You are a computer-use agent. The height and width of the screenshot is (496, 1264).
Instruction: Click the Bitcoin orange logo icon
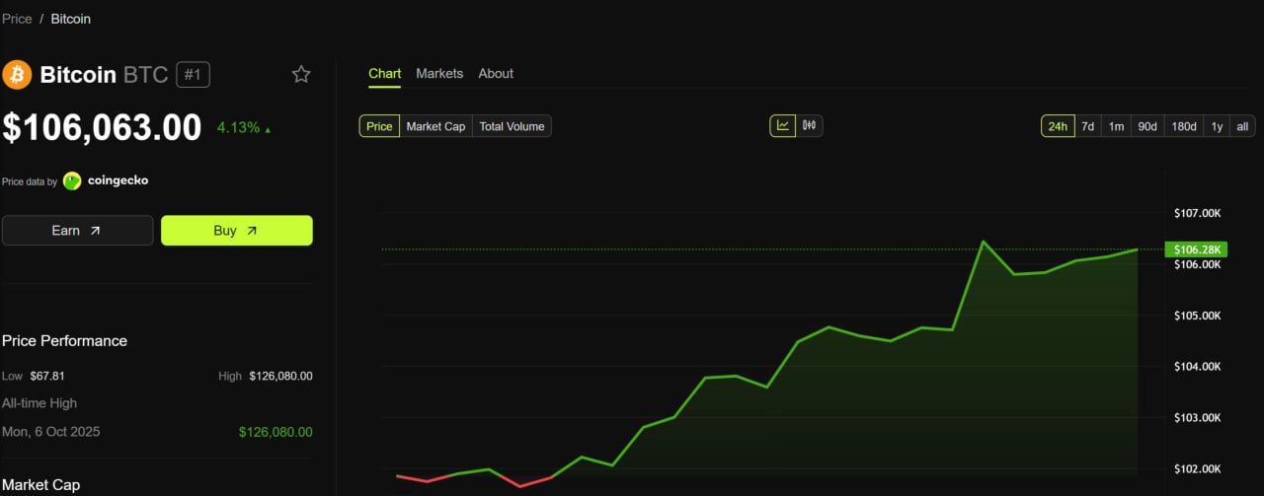(17, 75)
